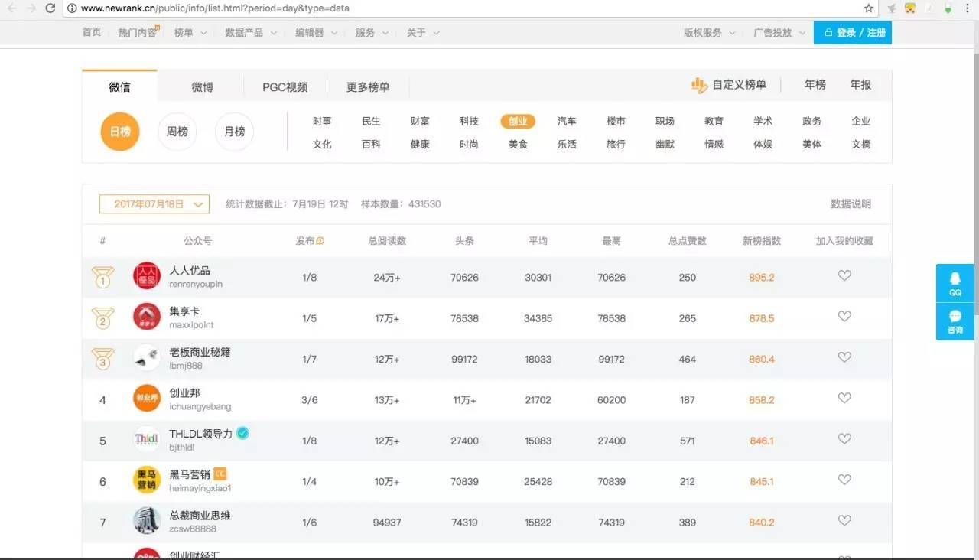Click the info icon next to 发布

click(320, 241)
